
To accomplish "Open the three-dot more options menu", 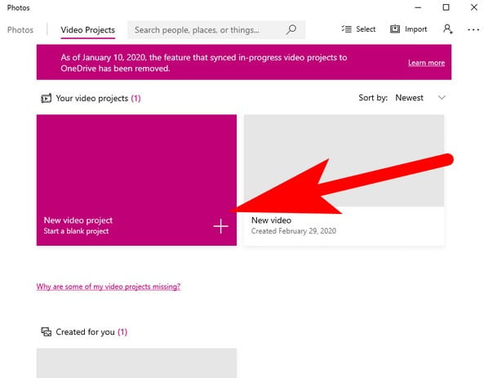I will pos(473,29).
